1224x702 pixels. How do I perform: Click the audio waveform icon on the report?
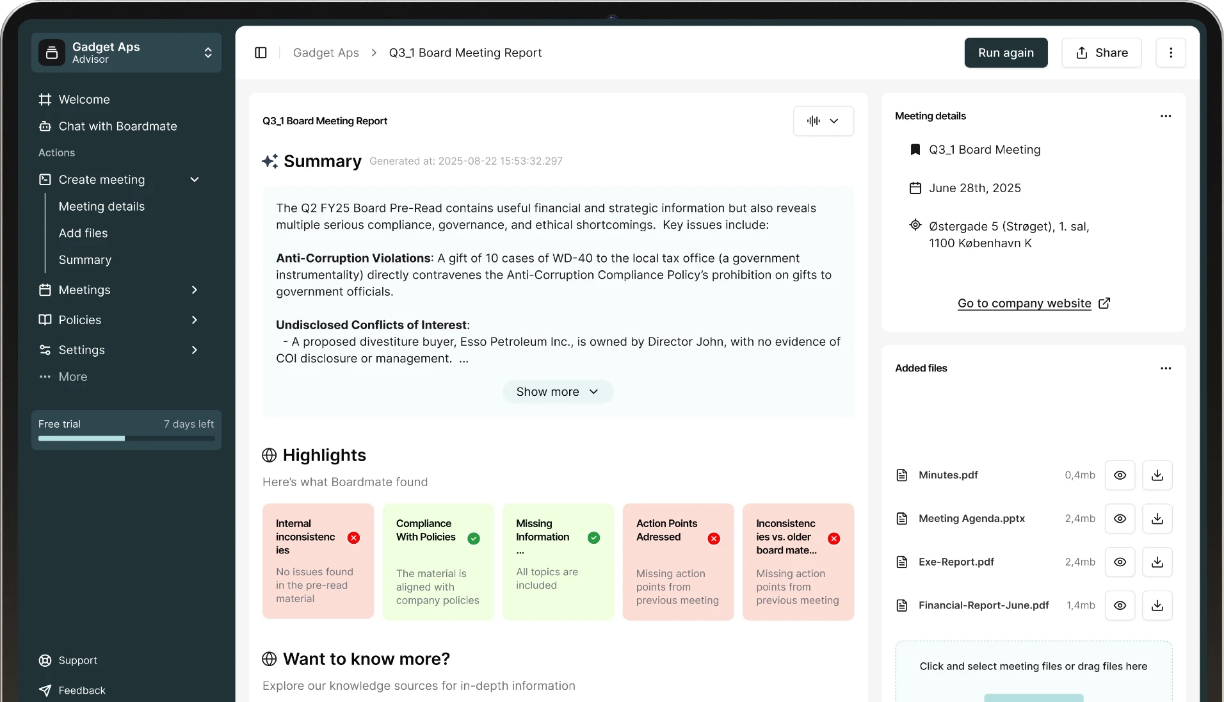pos(812,120)
